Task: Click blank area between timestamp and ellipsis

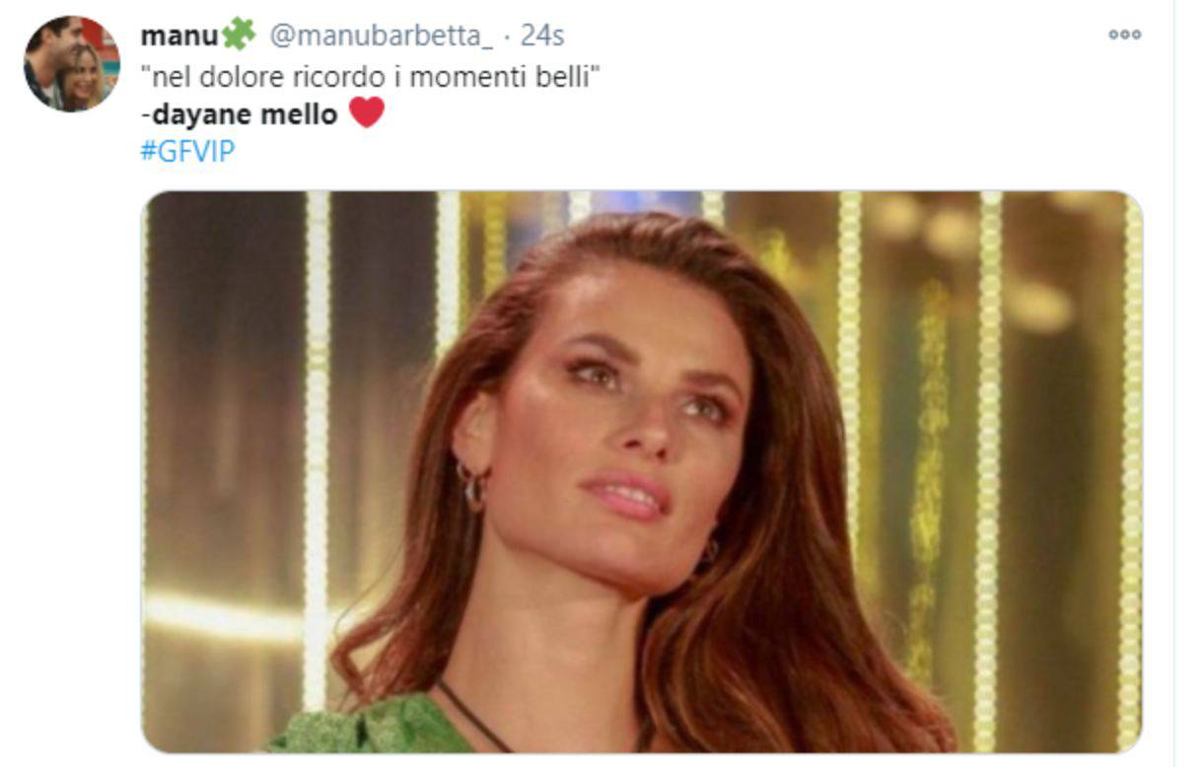Action: coord(836,35)
